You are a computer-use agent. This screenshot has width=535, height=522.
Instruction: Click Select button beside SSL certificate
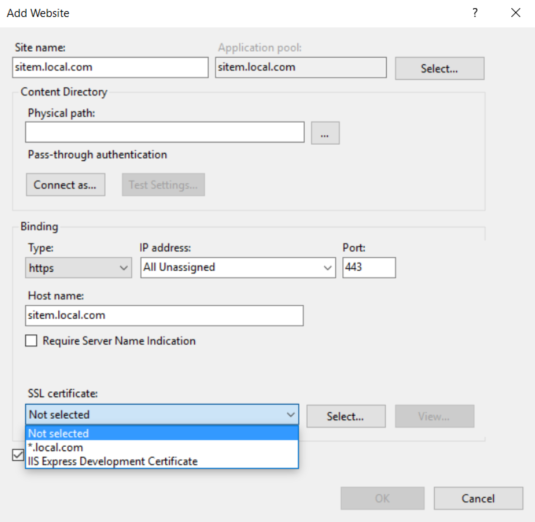(x=346, y=416)
